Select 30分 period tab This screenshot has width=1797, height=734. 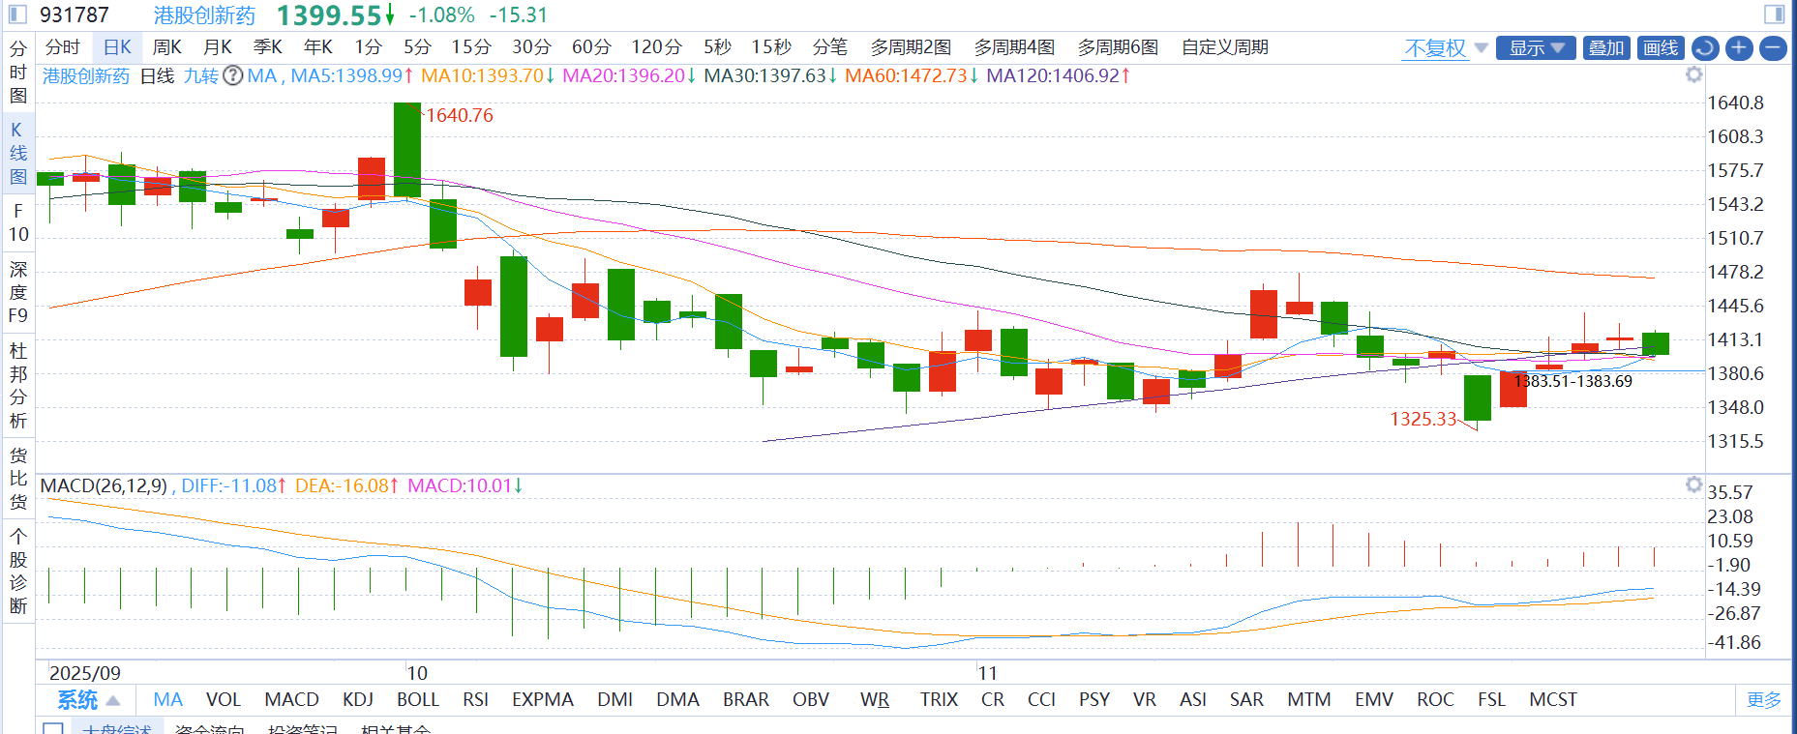pos(531,47)
